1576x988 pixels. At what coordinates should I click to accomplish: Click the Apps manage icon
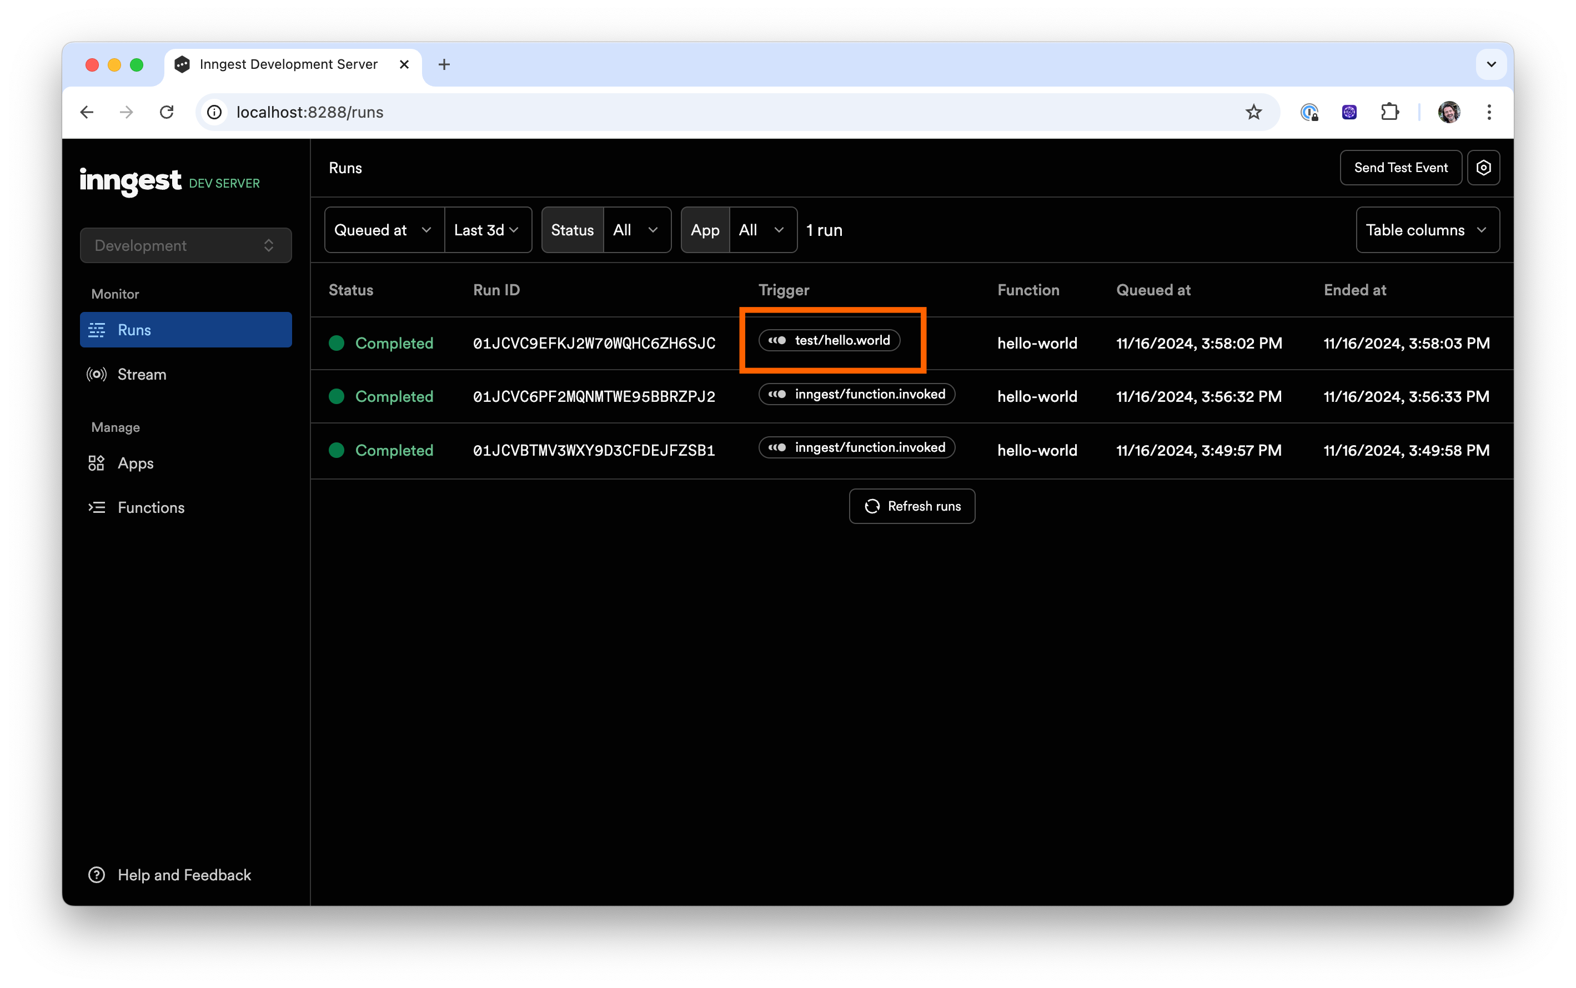96,462
